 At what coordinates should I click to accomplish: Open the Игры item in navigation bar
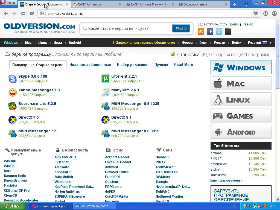click(58, 43)
